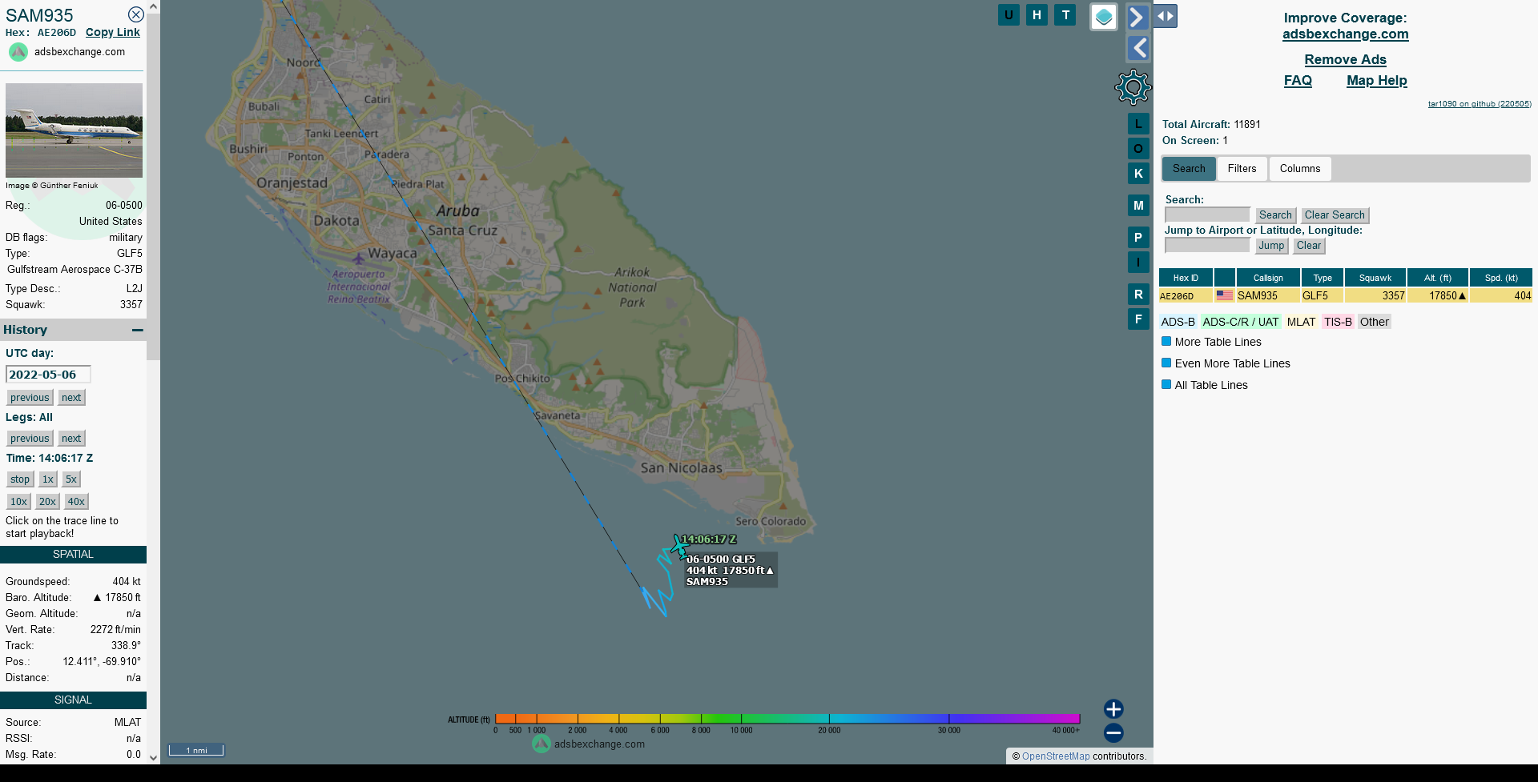Click the I map button
The width and height of the screenshot is (1538, 782).
point(1138,262)
